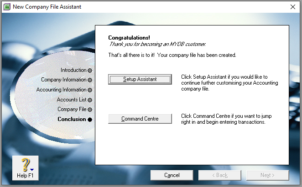Screen dimensions: 302x187
Task: Select the Accounting Information step
Action: [x=61, y=90]
